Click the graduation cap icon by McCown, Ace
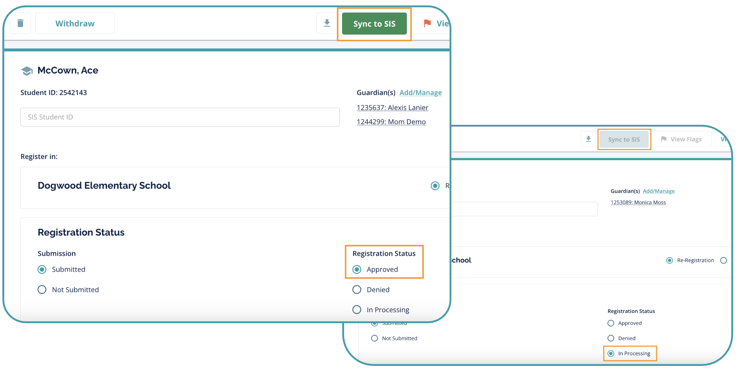 tap(27, 71)
